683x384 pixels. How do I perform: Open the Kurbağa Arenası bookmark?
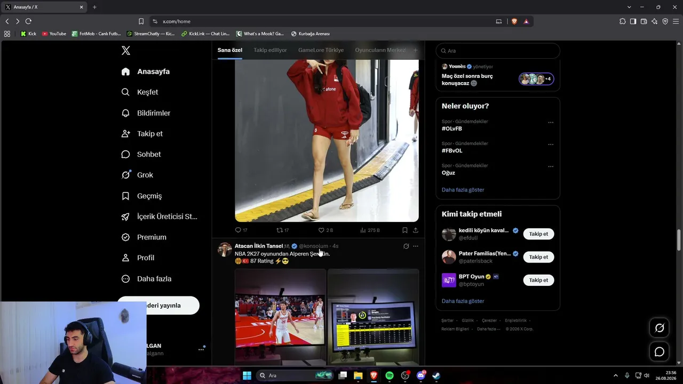click(310, 34)
